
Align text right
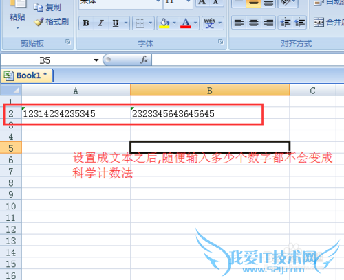click(268, 23)
